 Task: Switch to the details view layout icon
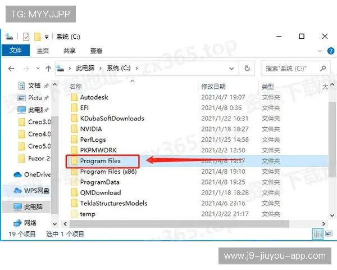pos(318,234)
